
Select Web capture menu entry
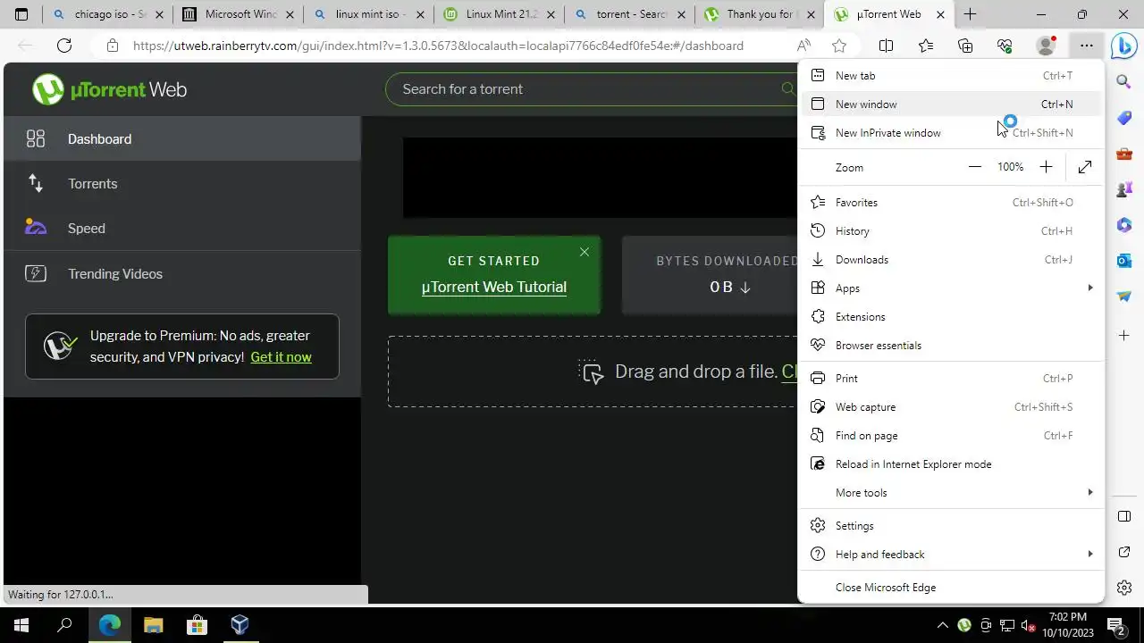click(x=951, y=407)
